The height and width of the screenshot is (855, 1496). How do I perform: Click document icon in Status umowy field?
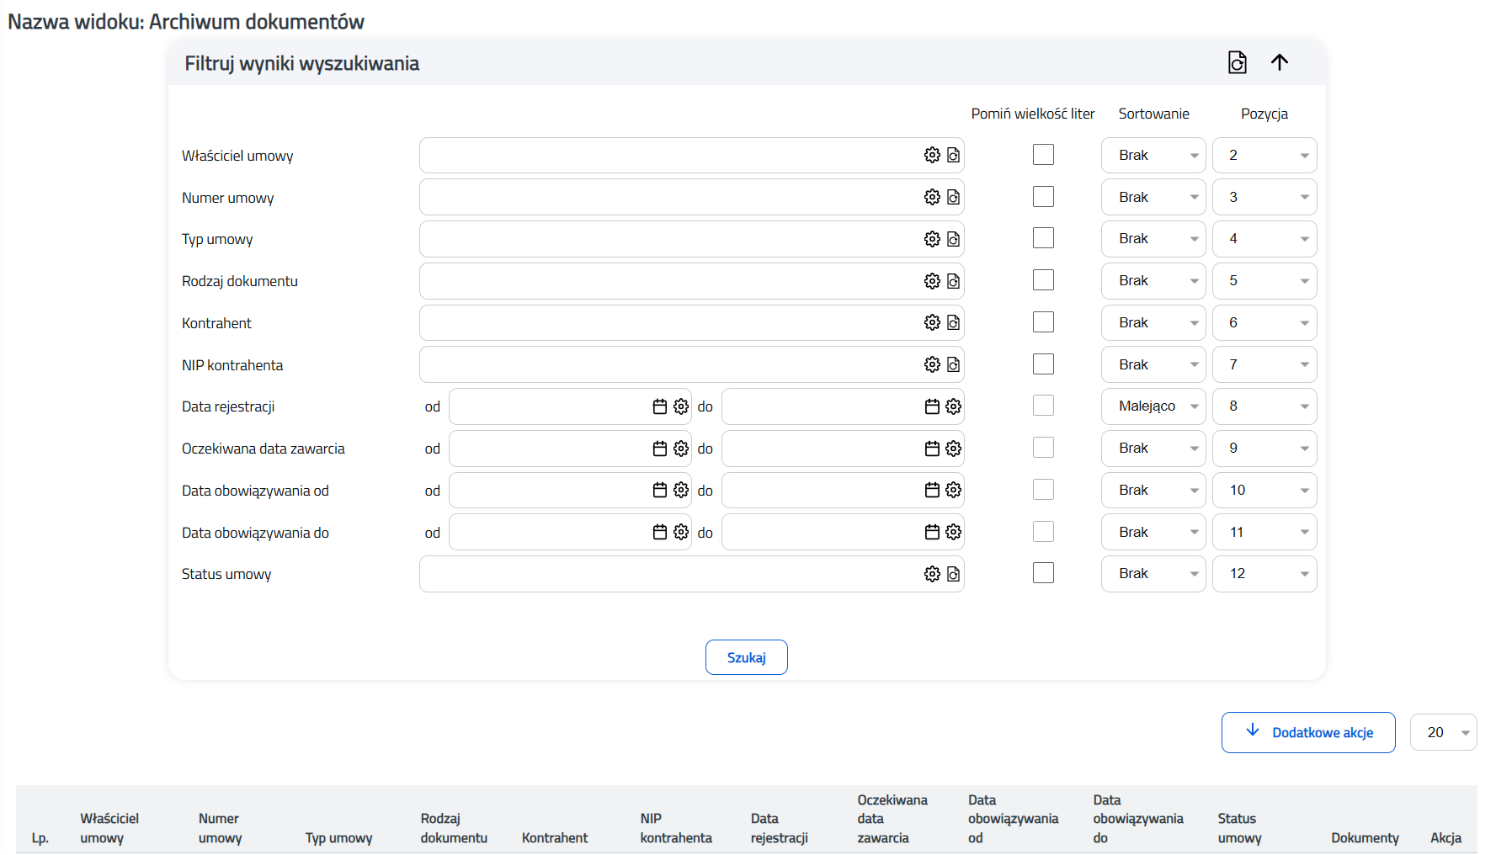[953, 574]
